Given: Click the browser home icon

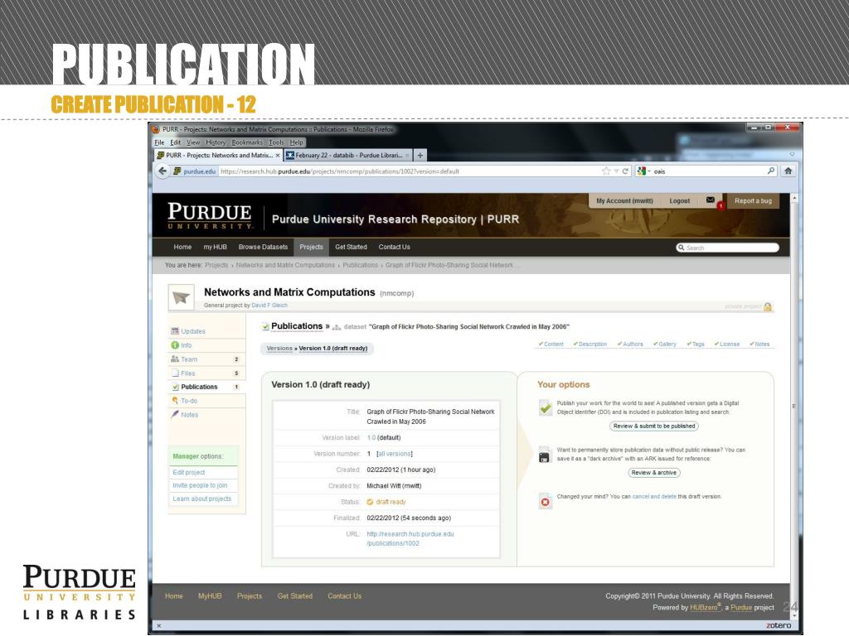Looking at the screenshot, I should tap(788, 171).
